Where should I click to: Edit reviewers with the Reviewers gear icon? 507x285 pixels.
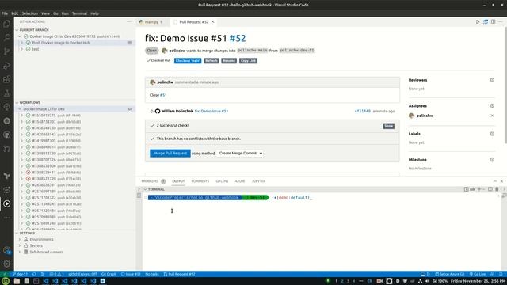click(492, 80)
